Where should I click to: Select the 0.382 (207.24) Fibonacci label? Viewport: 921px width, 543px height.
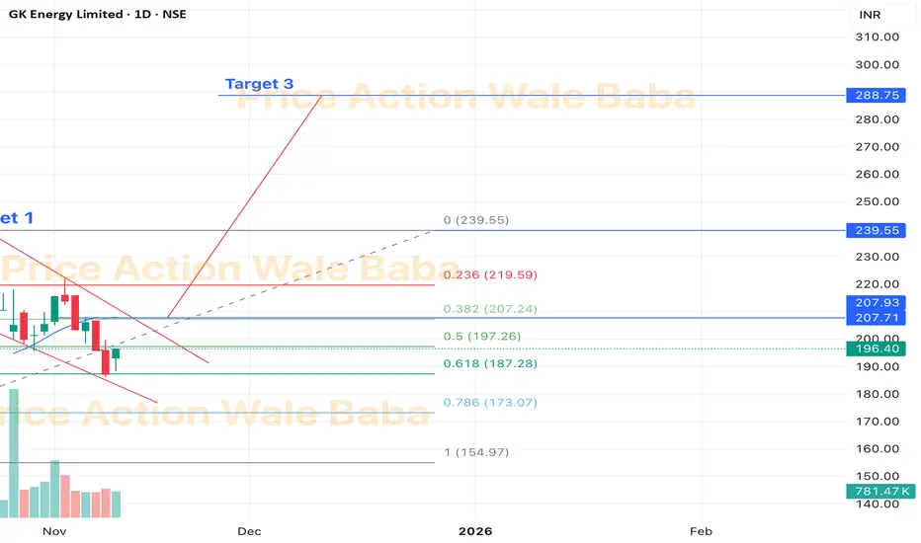click(490, 309)
